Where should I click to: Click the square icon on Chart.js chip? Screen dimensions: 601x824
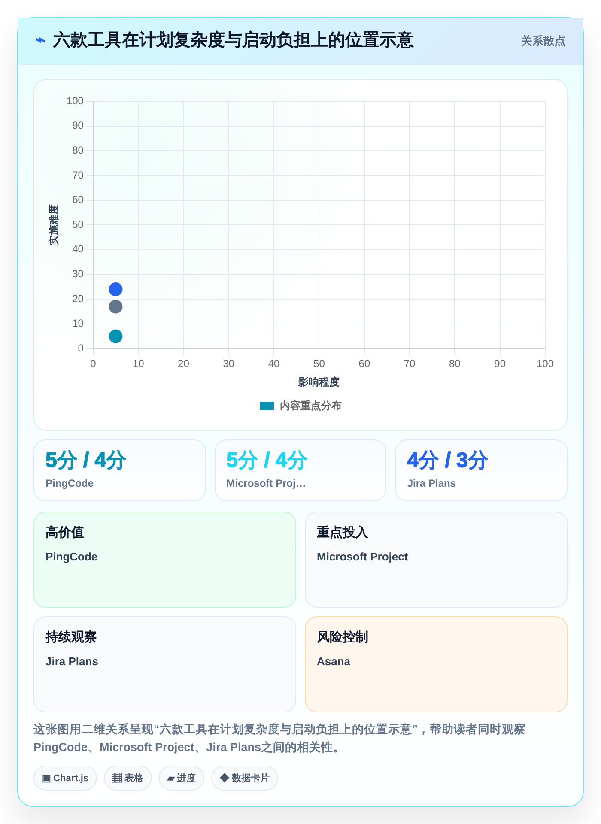(46, 779)
